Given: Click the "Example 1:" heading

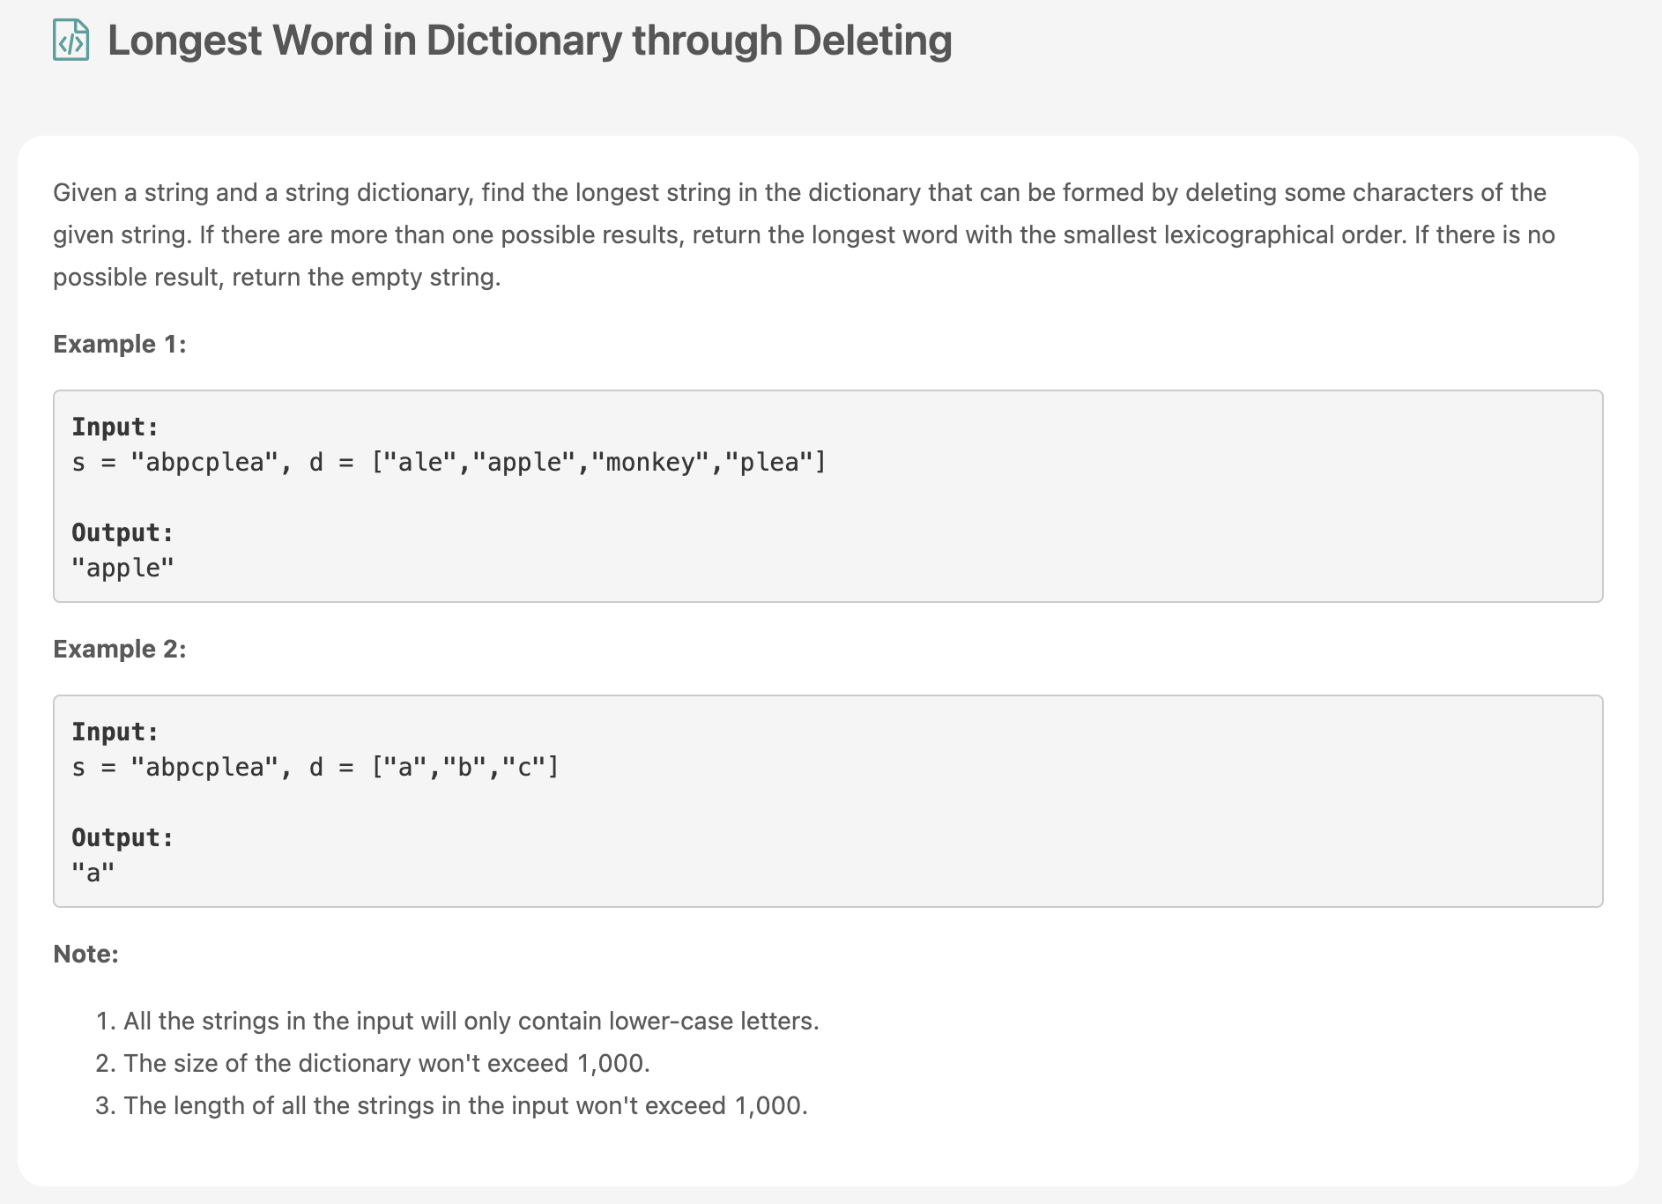Looking at the screenshot, I should click(120, 344).
